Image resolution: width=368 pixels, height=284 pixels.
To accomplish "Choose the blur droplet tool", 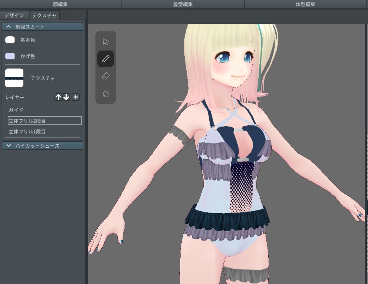I will (105, 93).
